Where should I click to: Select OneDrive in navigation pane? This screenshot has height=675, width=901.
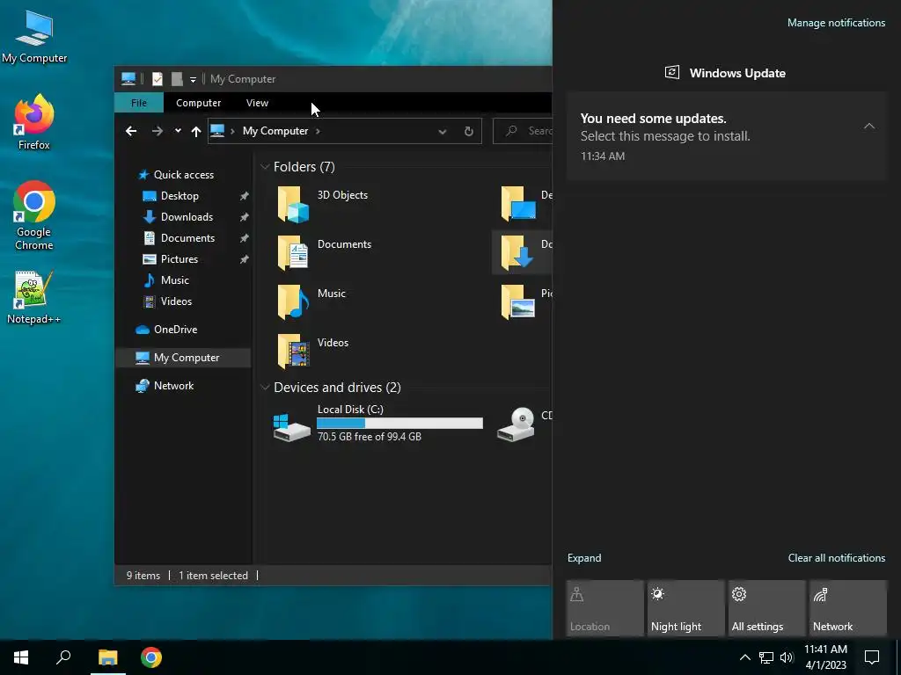tap(166, 330)
